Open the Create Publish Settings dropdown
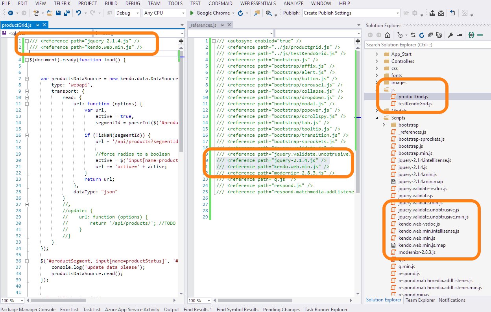Screen dimensions: 491x312 point(397,13)
